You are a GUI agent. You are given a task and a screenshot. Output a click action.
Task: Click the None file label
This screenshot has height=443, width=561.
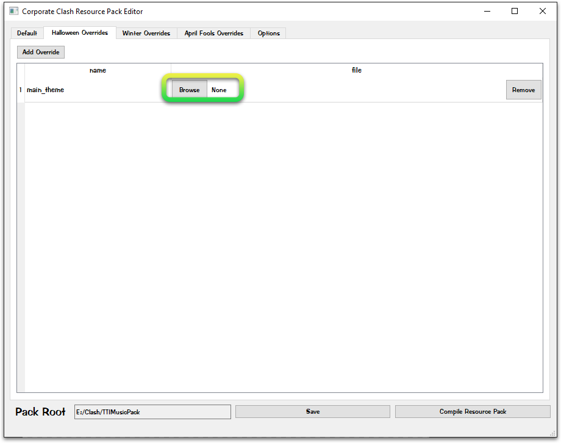click(x=219, y=90)
